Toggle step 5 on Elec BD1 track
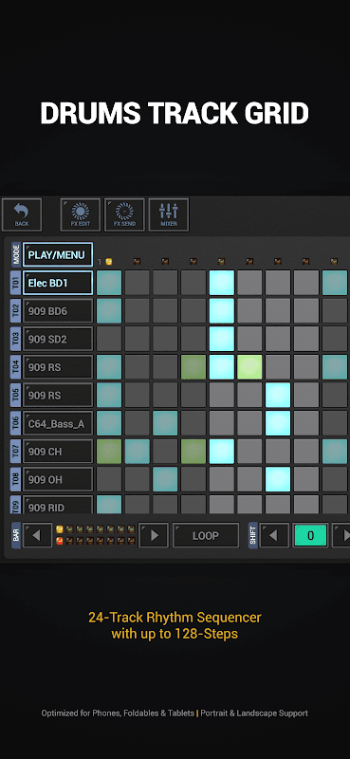Viewport: 350px width, 759px height. click(222, 283)
